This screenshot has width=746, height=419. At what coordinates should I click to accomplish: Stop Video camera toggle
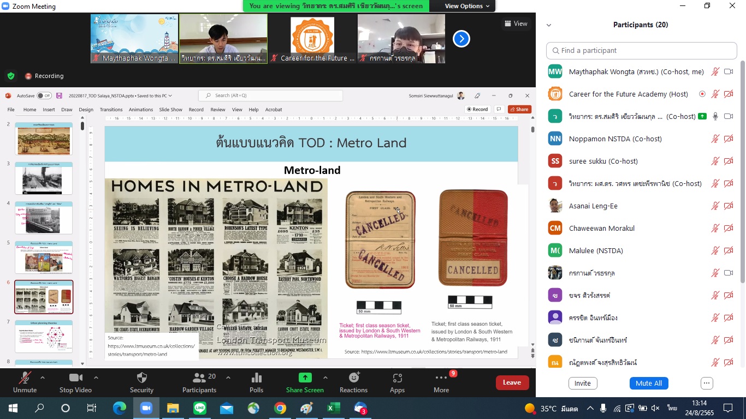75,382
